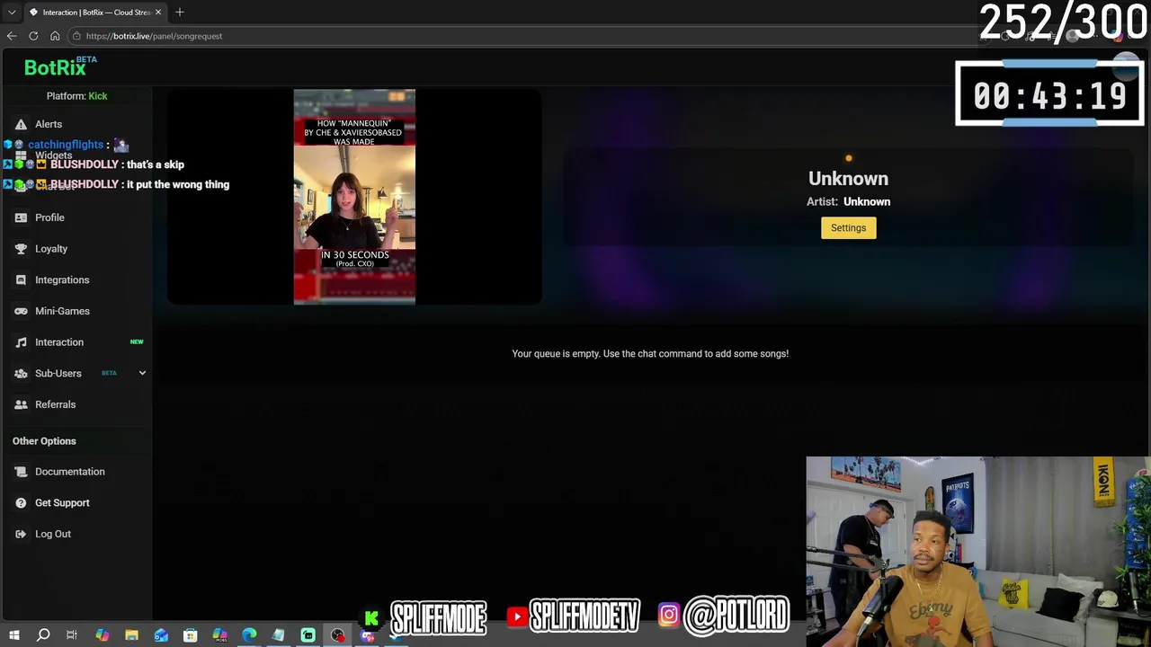Click the Integrations icon in sidebar

pos(21,279)
